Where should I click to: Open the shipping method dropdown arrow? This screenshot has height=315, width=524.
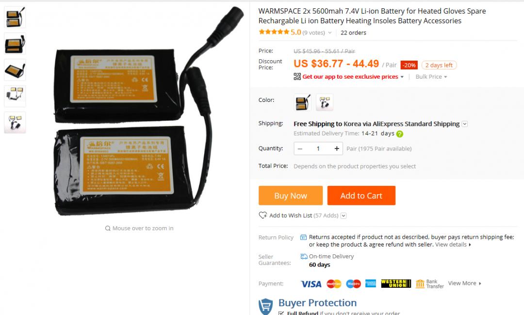(x=464, y=124)
